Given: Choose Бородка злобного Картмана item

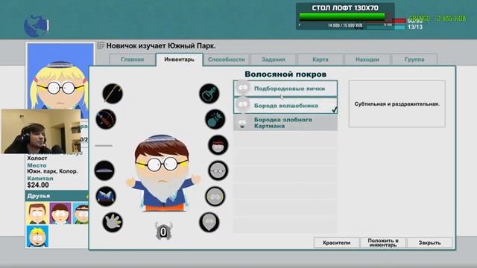Looking at the screenshot, I should tap(285, 123).
